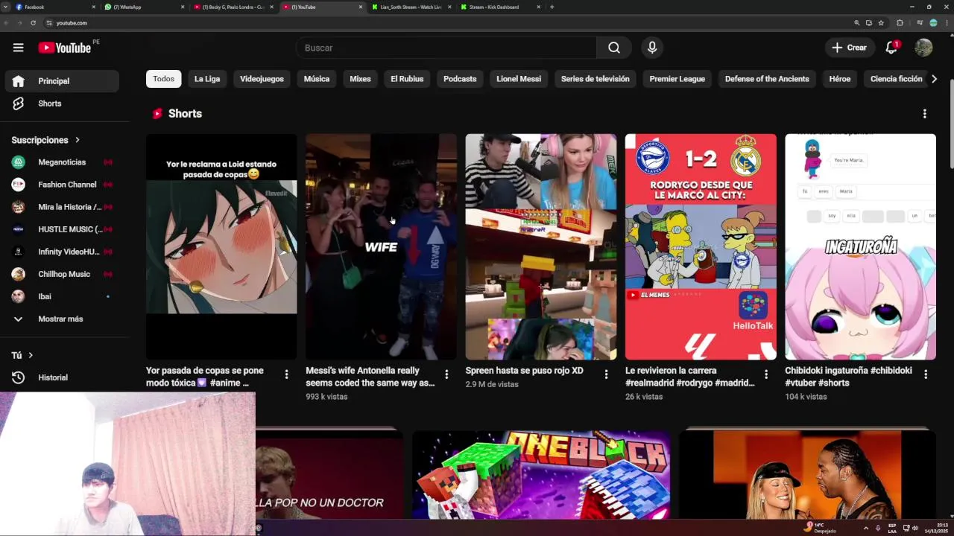
Task: Select Defense of the Ancients chip
Action: [x=767, y=79]
